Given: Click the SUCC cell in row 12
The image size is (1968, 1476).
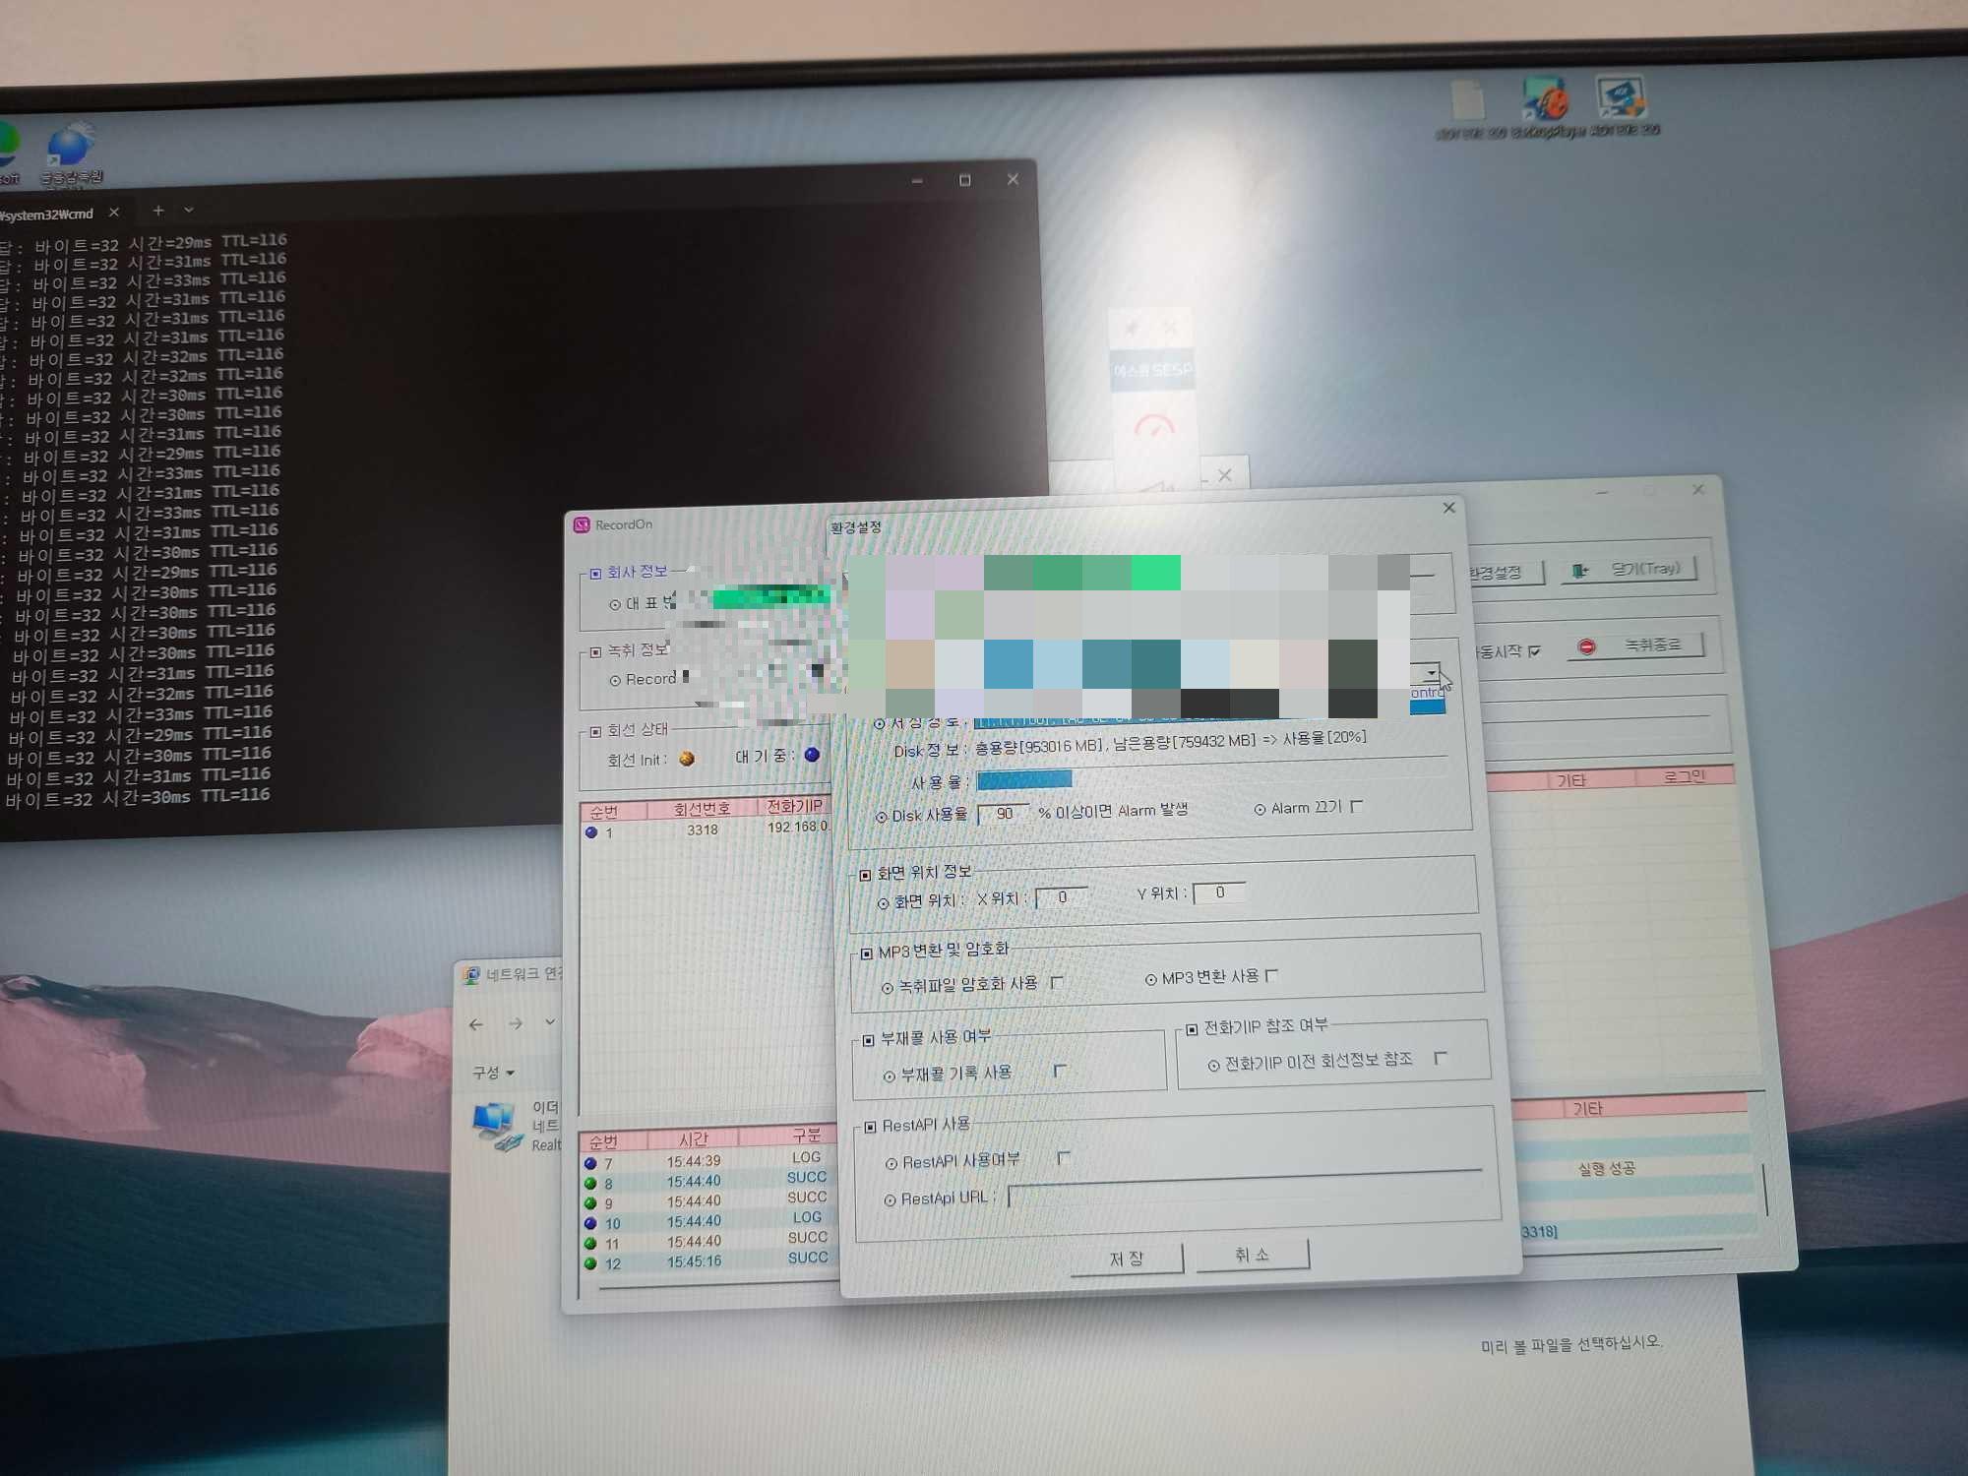Looking at the screenshot, I should point(808,1258).
